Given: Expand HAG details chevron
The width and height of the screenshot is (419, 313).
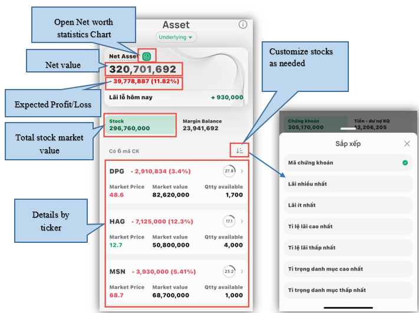Looking at the screenshot, I should click(x=242, y=222).
